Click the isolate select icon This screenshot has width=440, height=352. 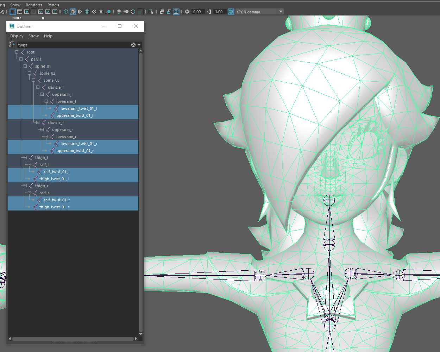(x=151, y=12)
